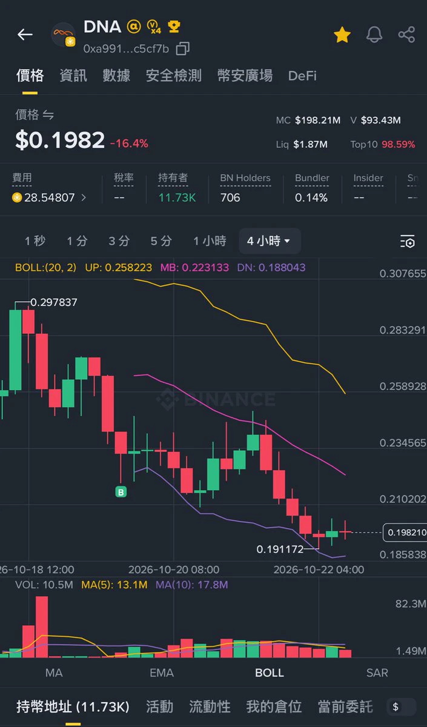Tap the MA(10): 17.8M volume label
The width and height of the screenshot is (427, 727).
click(x=192, y=585)
